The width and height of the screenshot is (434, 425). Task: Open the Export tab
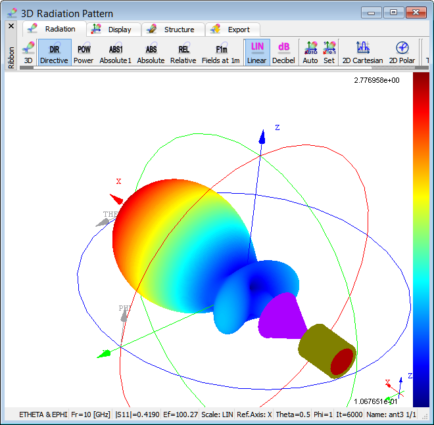232,29
